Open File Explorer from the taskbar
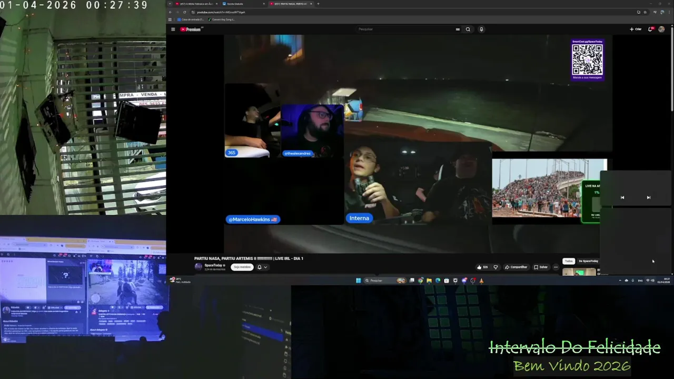 pyautogui.click(x=429, y=281)
